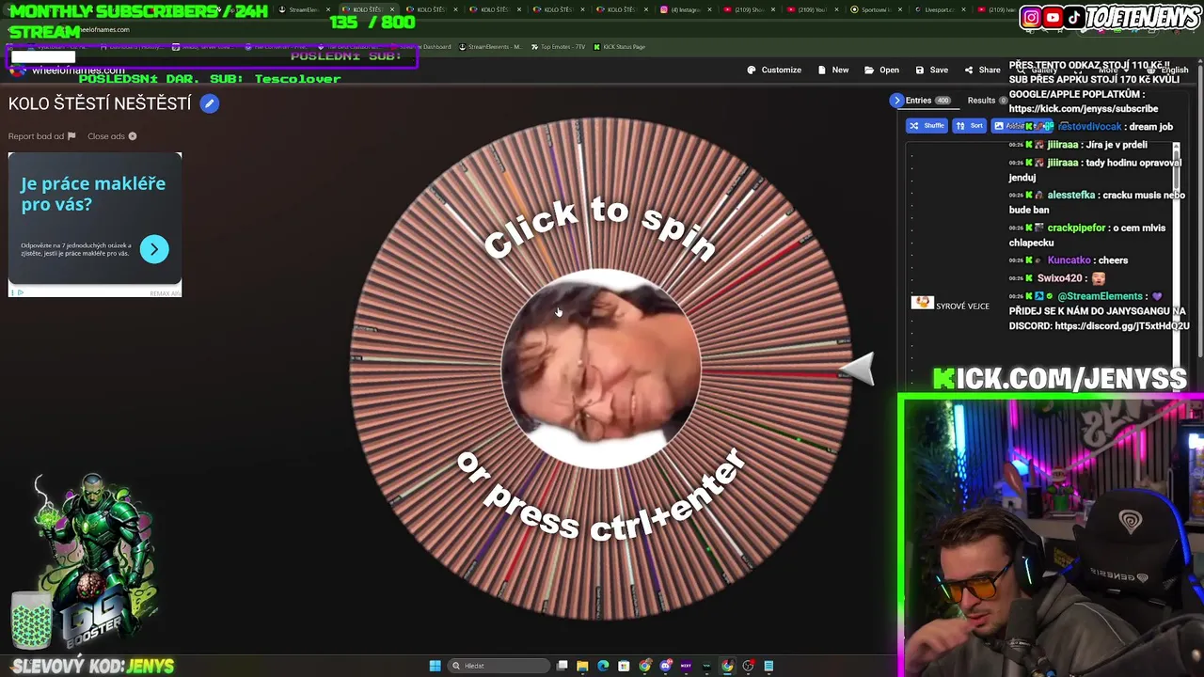1204x677 pixels.
Task: Share the wheel
Action: click(x=982, y=70)
